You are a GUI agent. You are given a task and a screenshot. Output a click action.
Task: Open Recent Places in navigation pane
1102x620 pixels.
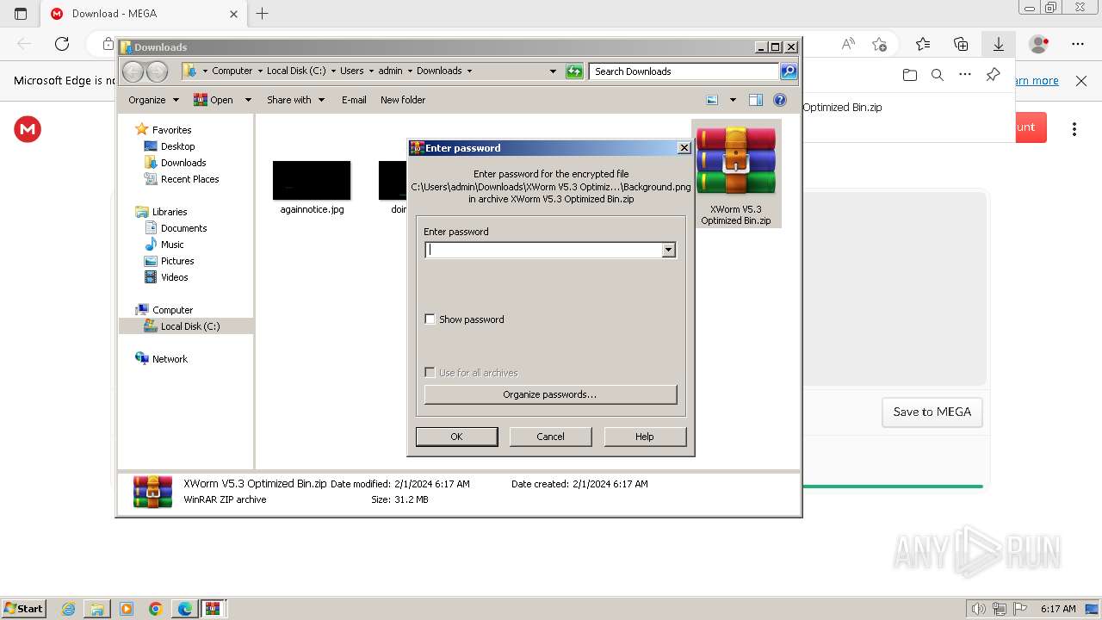click(189, 179)
